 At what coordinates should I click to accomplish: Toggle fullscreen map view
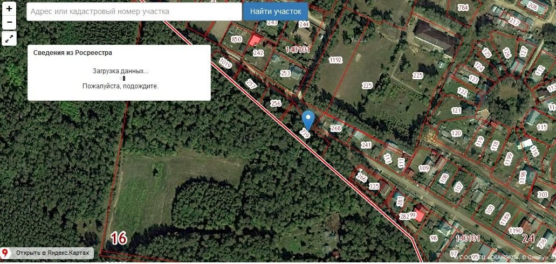click(9, 38)
